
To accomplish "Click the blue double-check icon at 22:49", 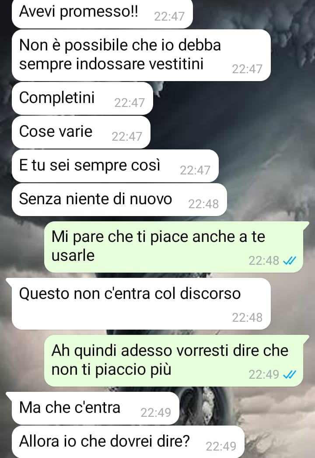I will pos(290,374).
